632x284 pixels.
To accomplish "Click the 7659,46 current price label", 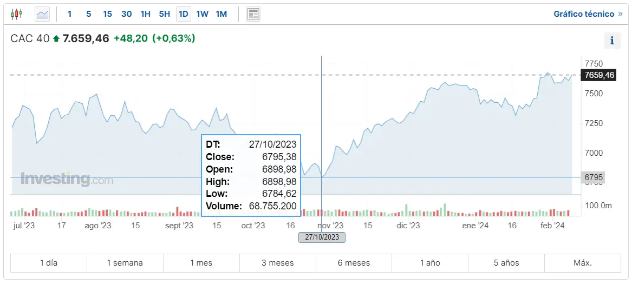I will 598,75.
